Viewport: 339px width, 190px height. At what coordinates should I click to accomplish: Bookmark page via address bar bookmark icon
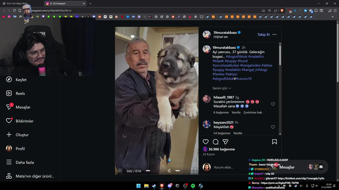[x=20, y=11]
